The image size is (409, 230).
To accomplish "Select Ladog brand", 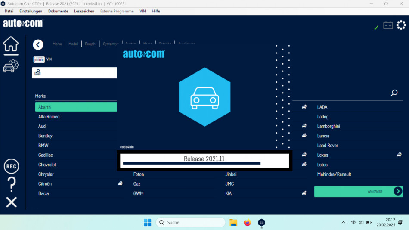I will pyautogui.click(x=322, y=117).
